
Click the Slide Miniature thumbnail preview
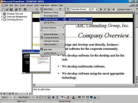(x=36, y=63)
